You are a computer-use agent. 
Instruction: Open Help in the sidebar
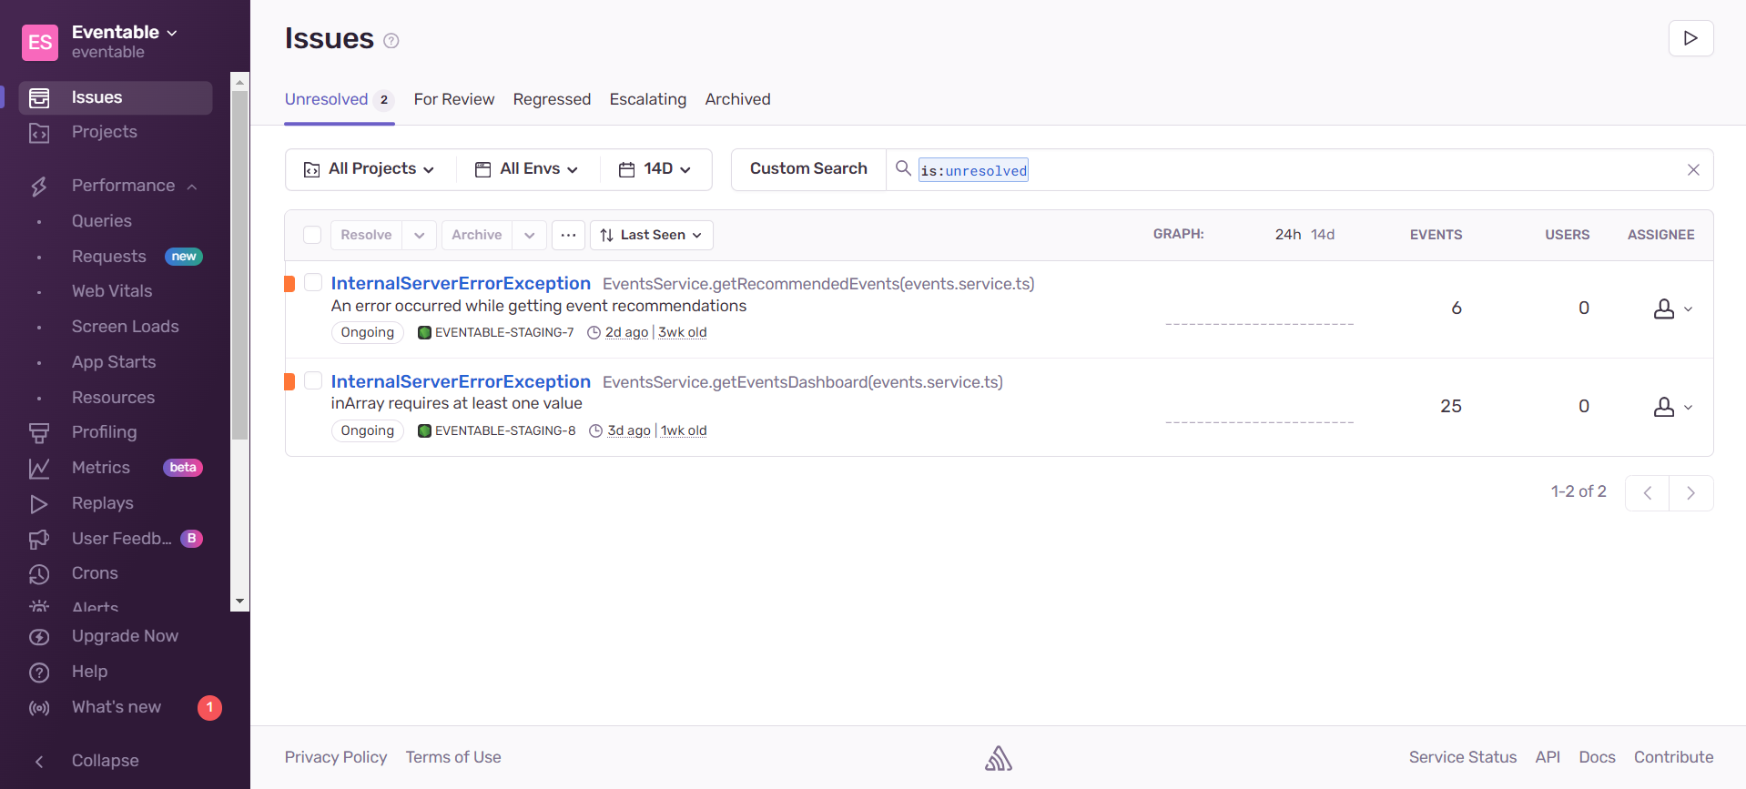[x=90, y=672]
